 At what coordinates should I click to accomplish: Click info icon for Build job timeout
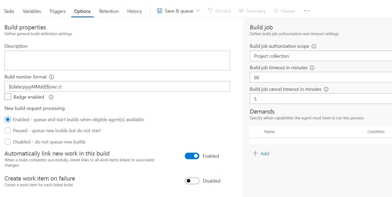(x=312, y=68)
